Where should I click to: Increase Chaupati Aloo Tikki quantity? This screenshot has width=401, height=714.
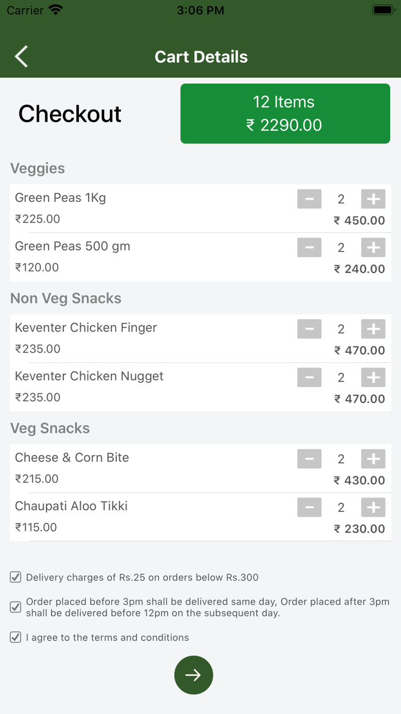pos(373,507)
